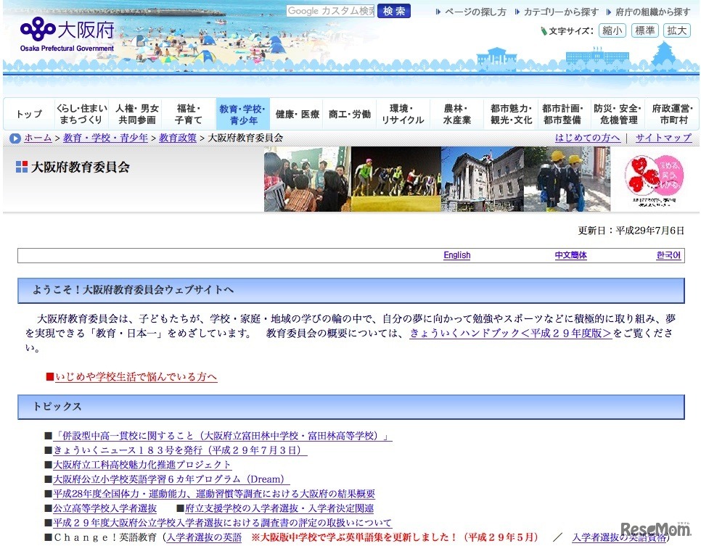Switch language to English

[x=456, y=255]
